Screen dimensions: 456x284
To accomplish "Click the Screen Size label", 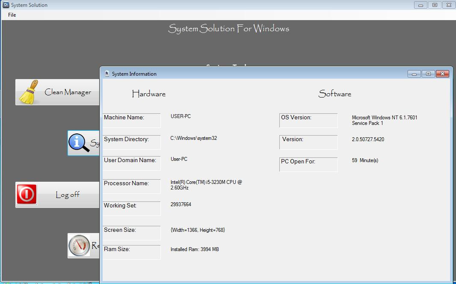I will click(131, 233).
